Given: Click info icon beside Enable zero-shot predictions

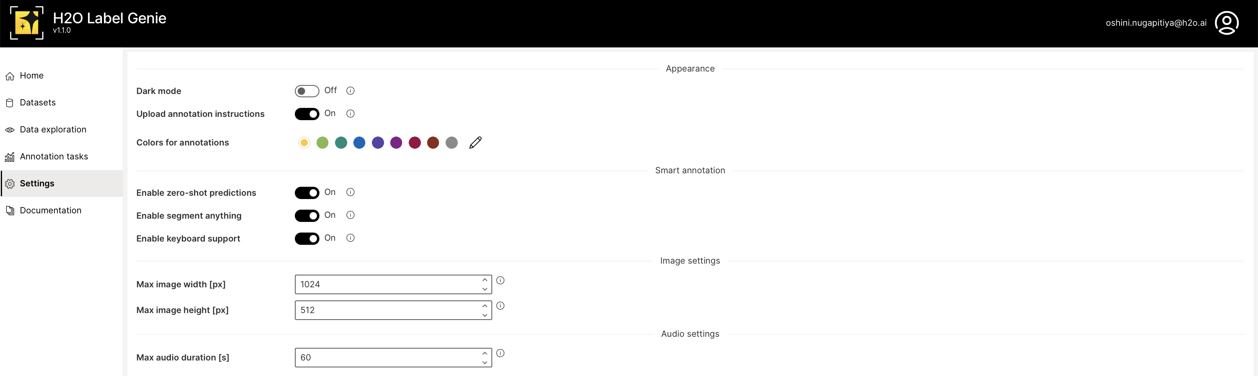Looking at the screenshot, I should (x=350, y=192).
